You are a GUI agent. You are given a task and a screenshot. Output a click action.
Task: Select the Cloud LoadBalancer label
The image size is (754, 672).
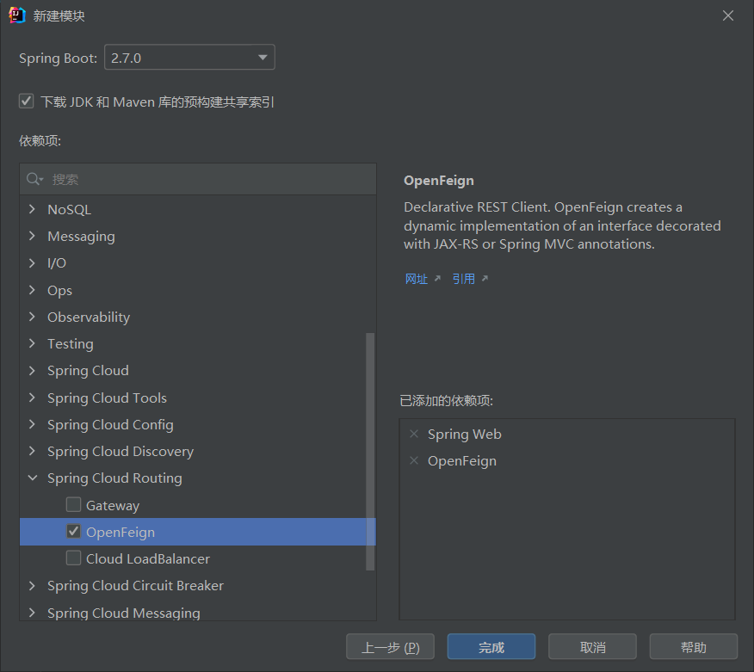[148, 558]
